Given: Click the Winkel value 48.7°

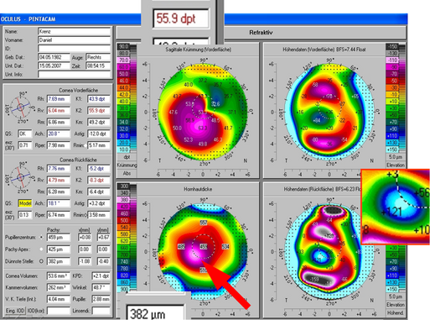Looking at the screenshot, I should pos(101,287).
